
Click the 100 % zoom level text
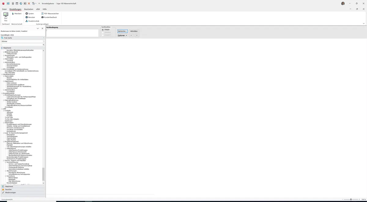point(364,199)
